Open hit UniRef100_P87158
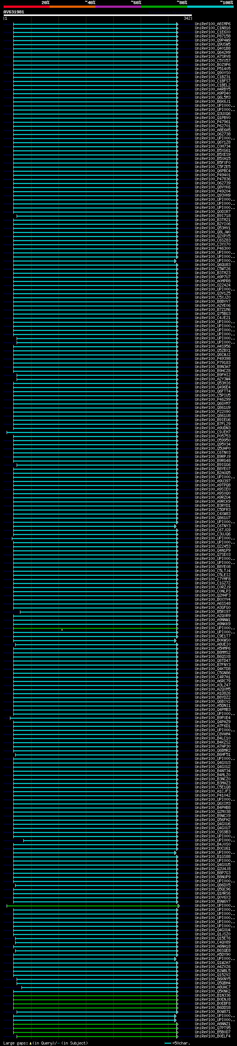The image size is (237, 1046). pos(213,36)
